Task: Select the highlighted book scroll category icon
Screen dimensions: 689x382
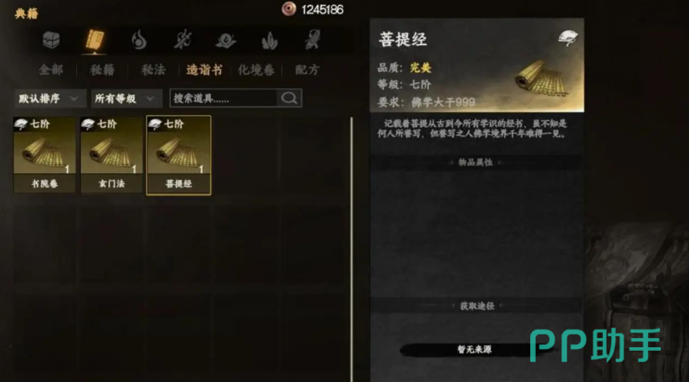Action: click(x=95, y=40)
